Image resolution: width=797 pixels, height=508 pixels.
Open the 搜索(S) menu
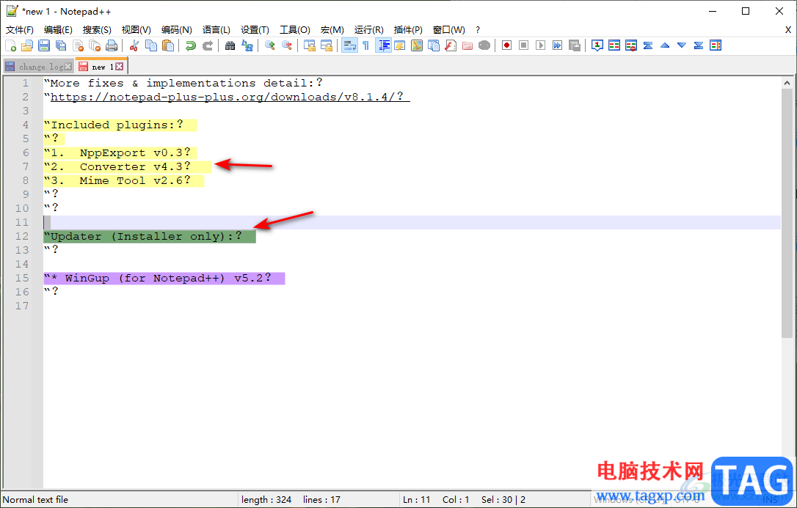pos(97,30)
